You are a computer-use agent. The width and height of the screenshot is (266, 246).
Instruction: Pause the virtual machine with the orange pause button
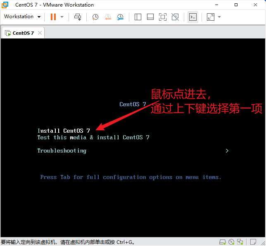point(53,17)
